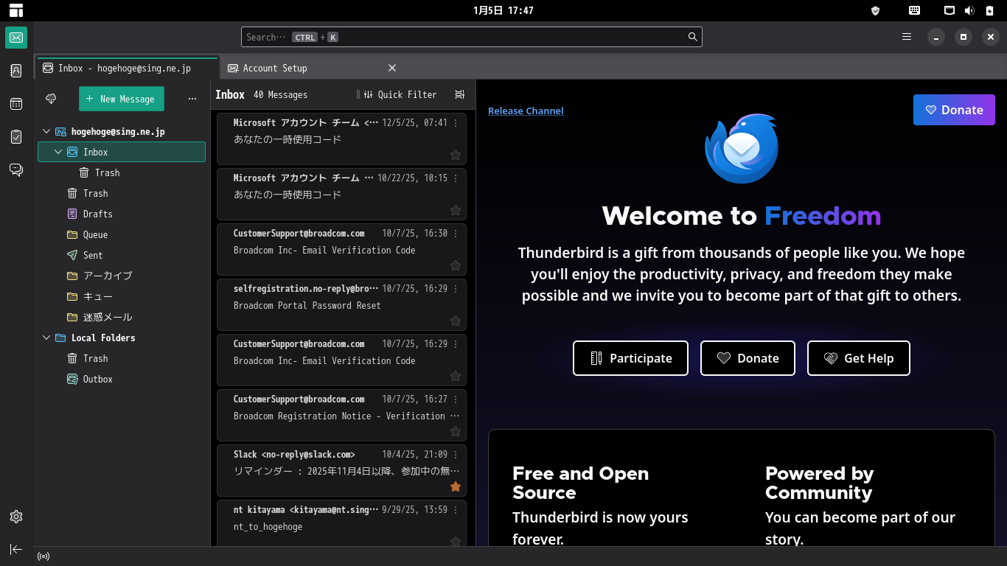Image resolution: width=1007 pixels, height=566 pixels.
Task: Click the Get Messages cloud icon
Action: [x=51, y=99]
